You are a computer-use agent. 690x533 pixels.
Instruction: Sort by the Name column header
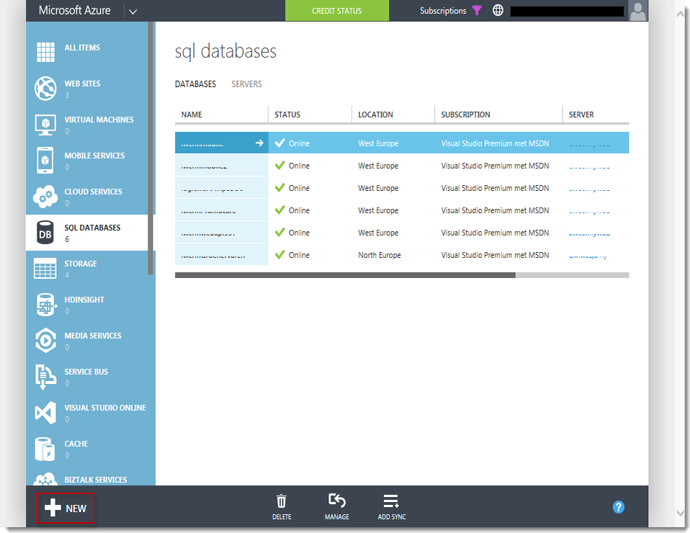coord(192,115)
